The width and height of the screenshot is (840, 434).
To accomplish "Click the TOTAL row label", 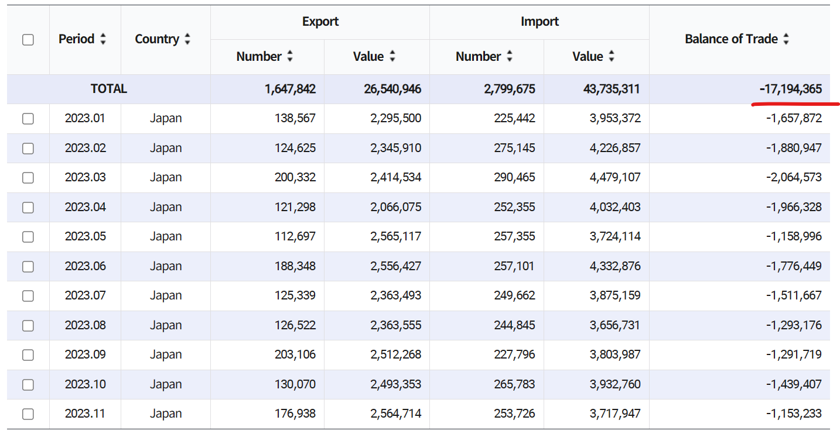I will 108,89.
